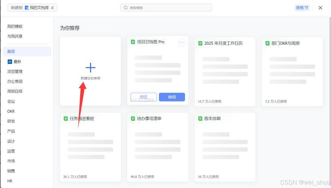This screenshot has height=188, width=331.
Task: Click the new badge icon beside 最新
Action: coord(10,62)
